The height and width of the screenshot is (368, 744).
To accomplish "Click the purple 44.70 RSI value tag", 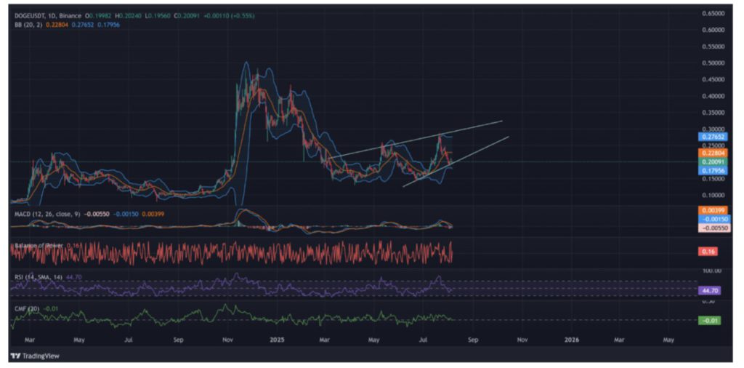I will click(x=708, y=290).
